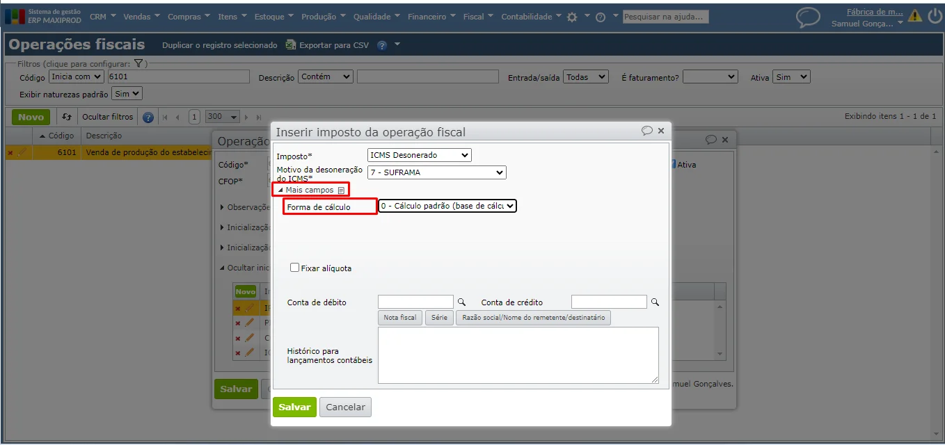The width and height of the screenshot is (945, 445).
Task: Go to first page in grid pagination
Action: pos(165,117)
